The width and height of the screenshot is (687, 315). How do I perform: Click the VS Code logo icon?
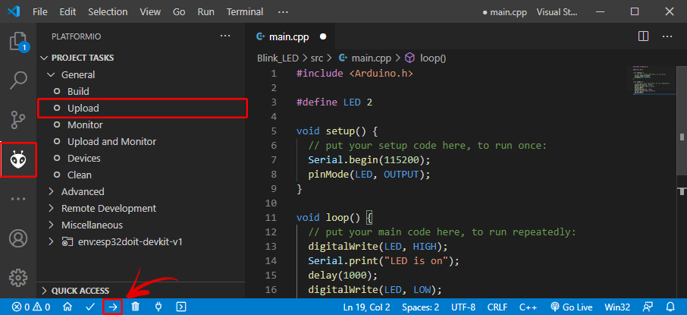[x=14, y=11]
